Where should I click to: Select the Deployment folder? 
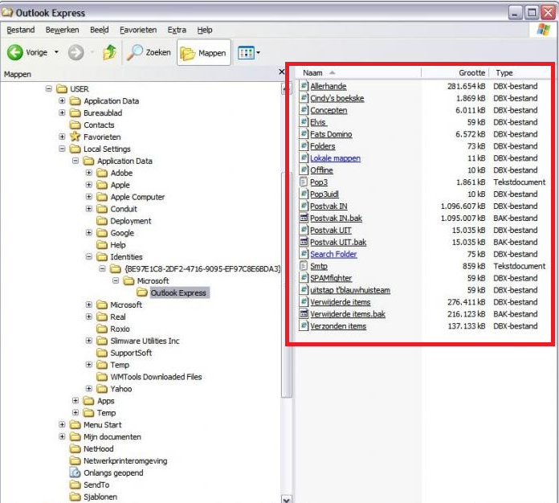pos(124,221)
